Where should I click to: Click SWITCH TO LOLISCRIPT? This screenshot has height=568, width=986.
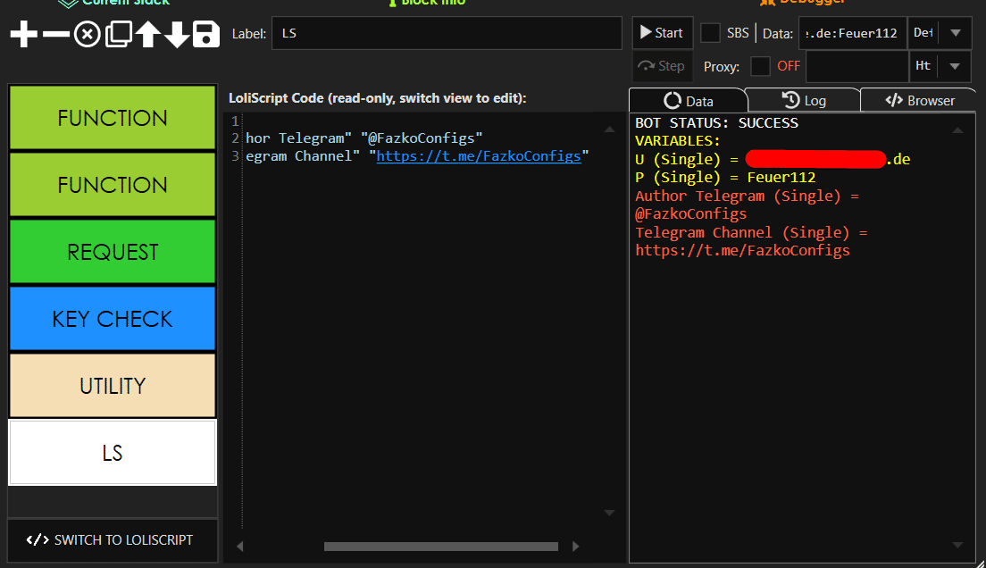pyautogui.click(x=112, y=540)
